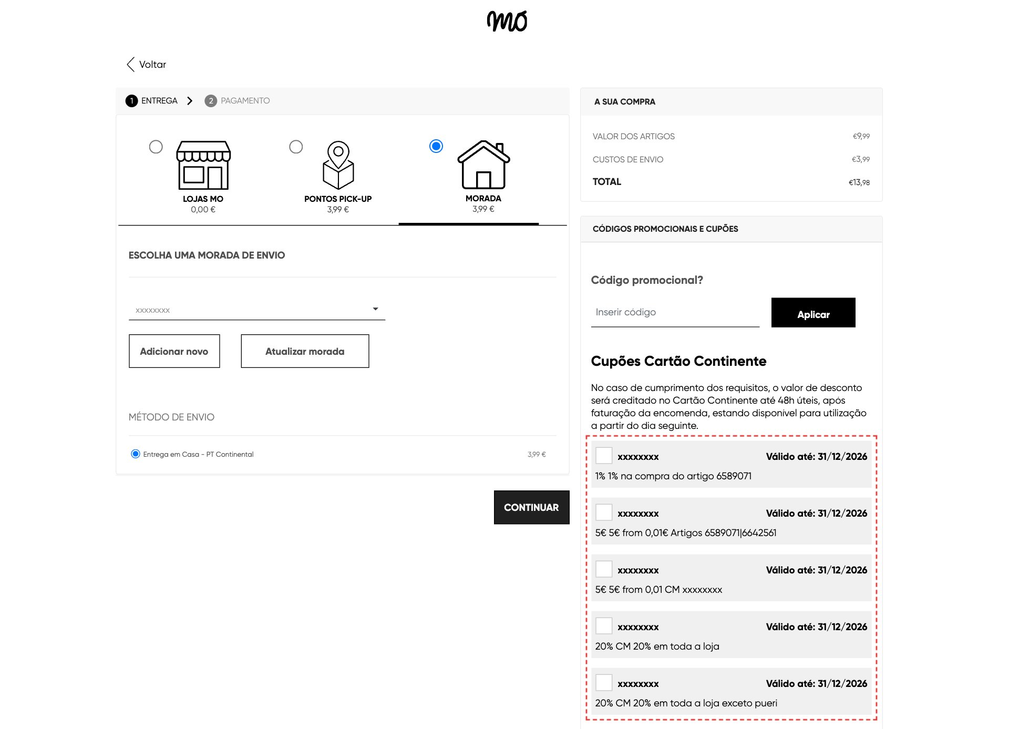Click the MÉTODO DE ENVIO heading
Viewport: 1009px width, 729px height.
point(171,417)
